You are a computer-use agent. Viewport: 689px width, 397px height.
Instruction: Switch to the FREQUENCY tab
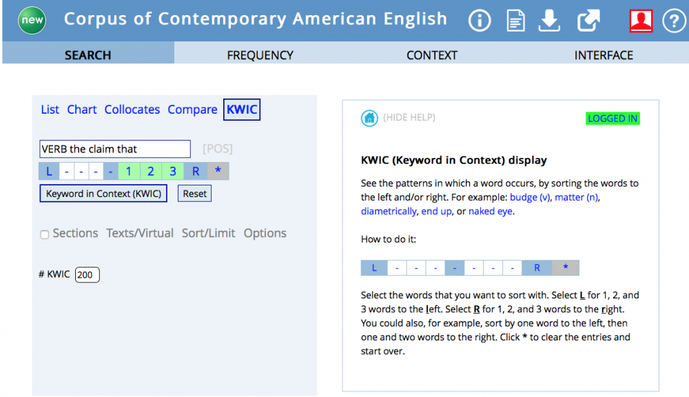coord(260,55)
